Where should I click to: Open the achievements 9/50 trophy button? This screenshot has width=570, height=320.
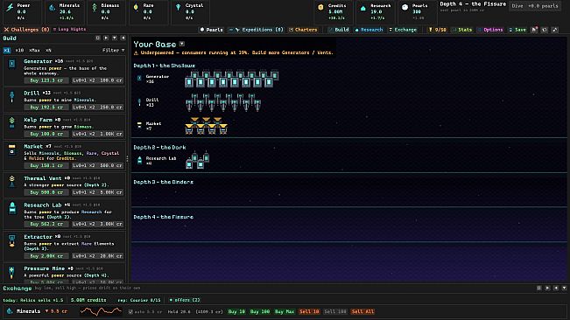[438, 30]
